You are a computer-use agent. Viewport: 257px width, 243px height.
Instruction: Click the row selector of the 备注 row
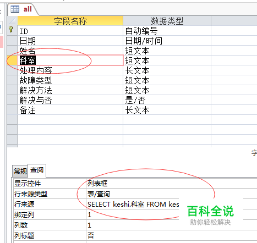(x=12, y=110)
